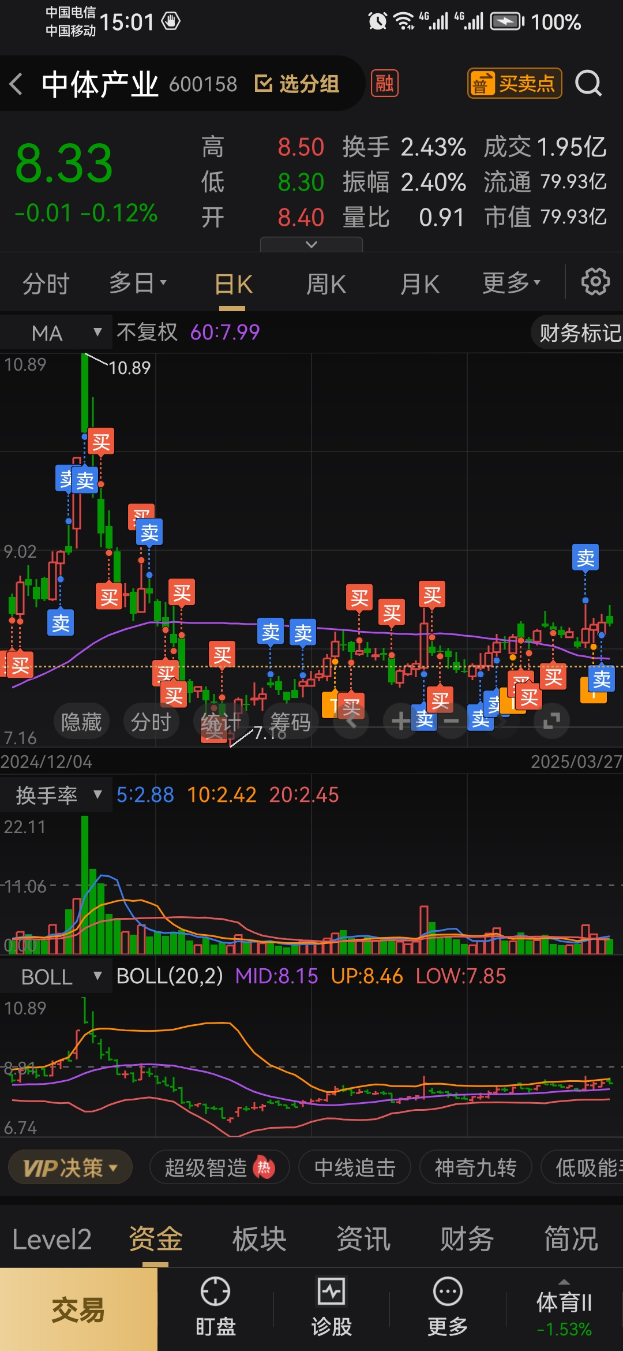This screenshot has width=623, height=1351.
Task: Open the 换手率 indicator dropdown
Action: coord(57,796)
